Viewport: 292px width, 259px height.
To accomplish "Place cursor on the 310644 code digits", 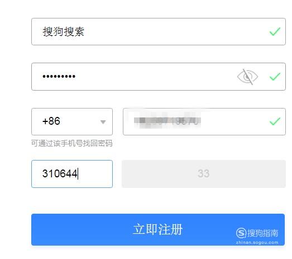I will pos(60,173).
